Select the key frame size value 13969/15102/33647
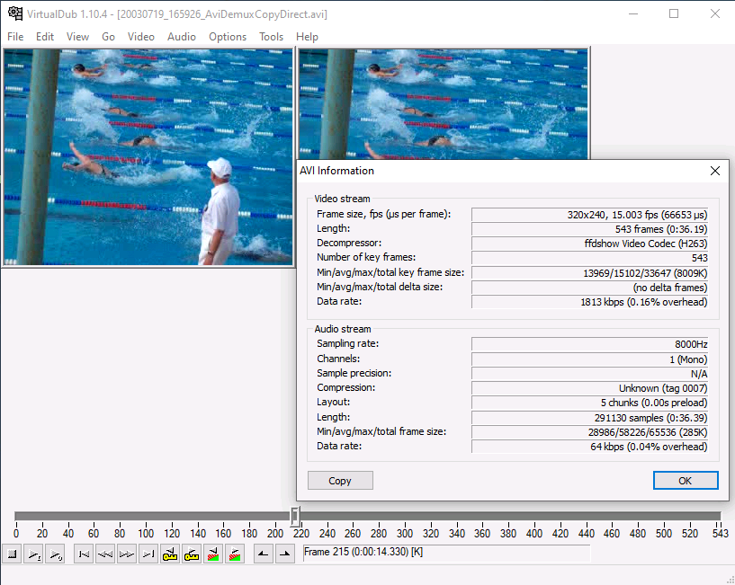This screenshot has width=735, height=585. [x=589, y=272]
